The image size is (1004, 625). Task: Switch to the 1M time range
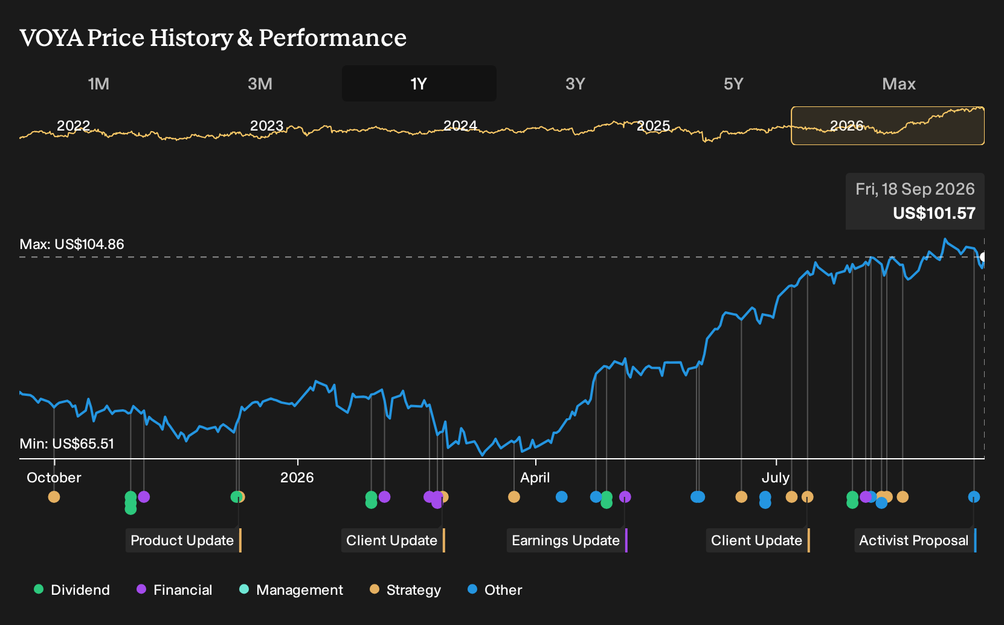(x=98, y=83)
